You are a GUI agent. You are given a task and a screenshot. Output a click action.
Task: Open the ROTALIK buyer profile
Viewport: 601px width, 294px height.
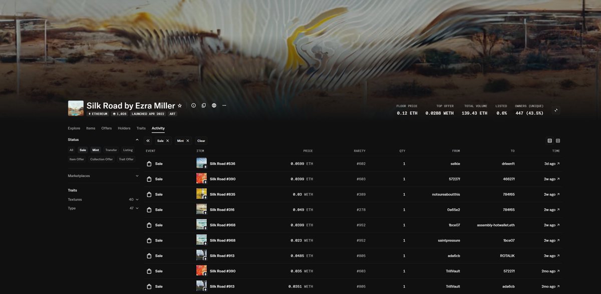(x=507, y=256)
